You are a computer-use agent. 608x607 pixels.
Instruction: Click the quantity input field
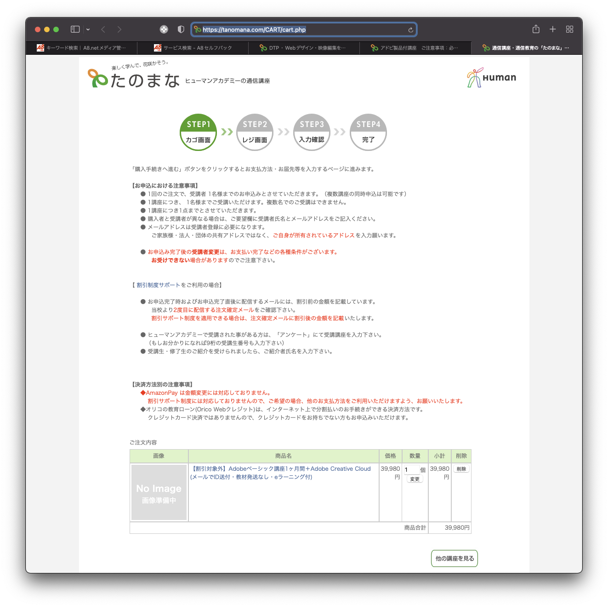tap(411, 470)
